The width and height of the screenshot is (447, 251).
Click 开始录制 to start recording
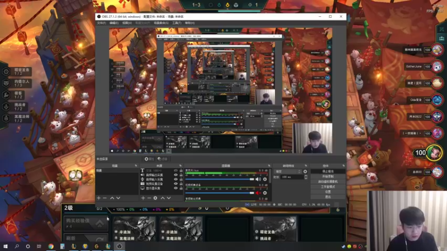tap(328, 176)
